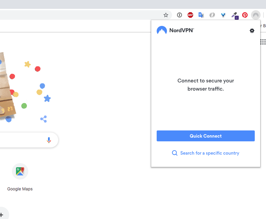Open the Pinterest save extension
The image size is (266, 219).
pyautogui.click(x=245, y=15)
